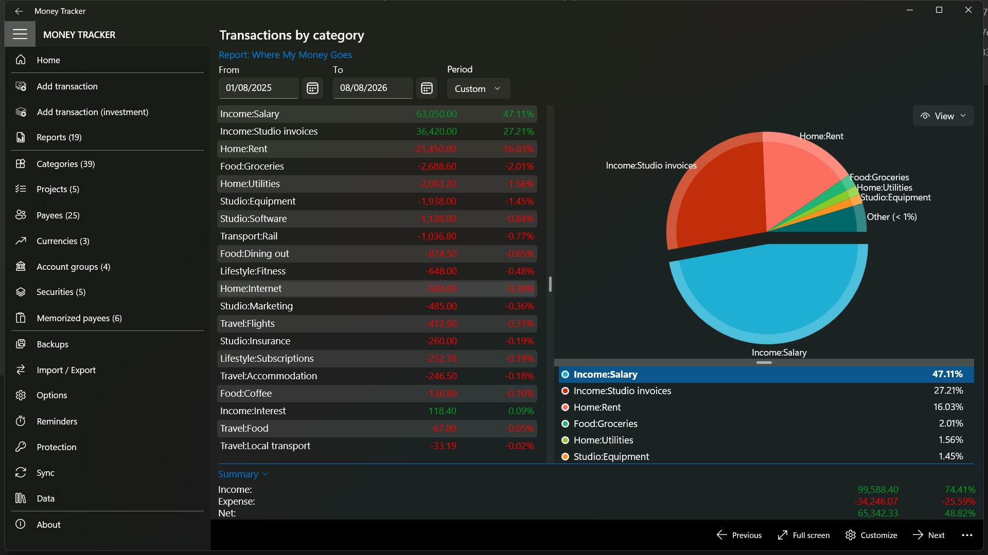This screenshot has height=555, width=988.
Task: Click the back arrow in title bar
Action: tap(19, 11)
